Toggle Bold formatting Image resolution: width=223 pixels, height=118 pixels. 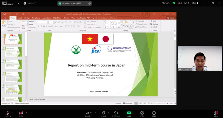pyautogui.click(x=38, y=26)
